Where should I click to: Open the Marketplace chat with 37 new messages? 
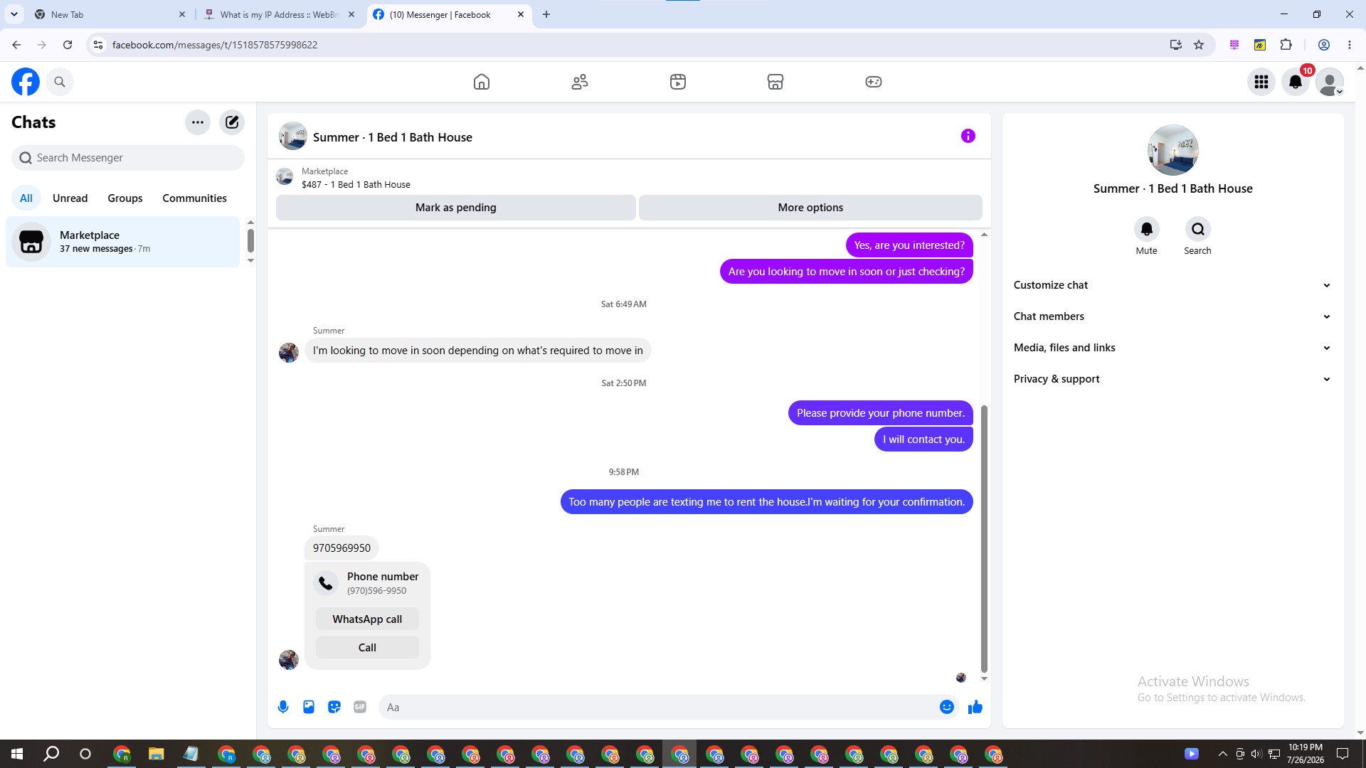tap(123, 242)
